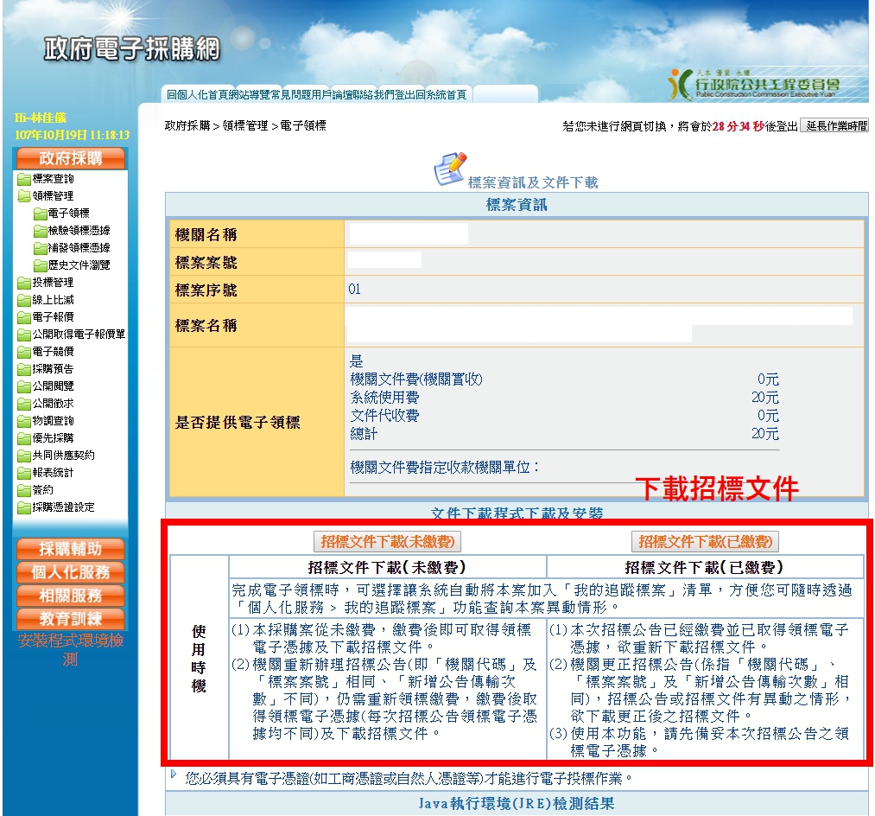Screen dimensions: 875x816
Task: Click 共同供應契約 label in sidebar
Action: point(64,456)
